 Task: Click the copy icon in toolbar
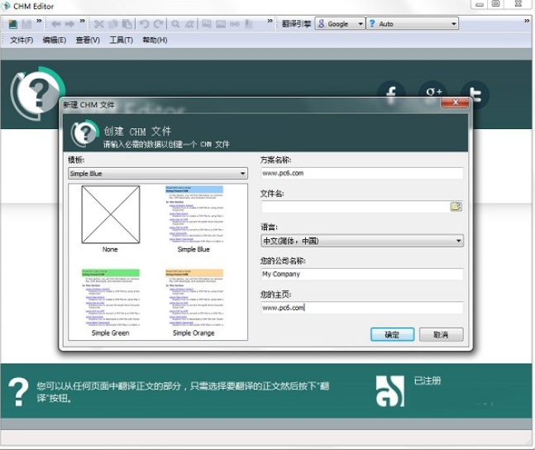113,24
